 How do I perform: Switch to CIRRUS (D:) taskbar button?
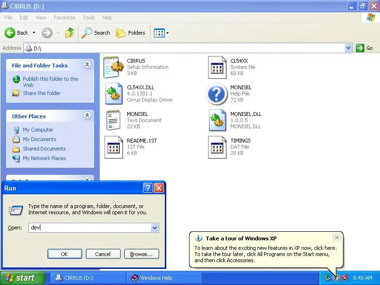(88, 278)
